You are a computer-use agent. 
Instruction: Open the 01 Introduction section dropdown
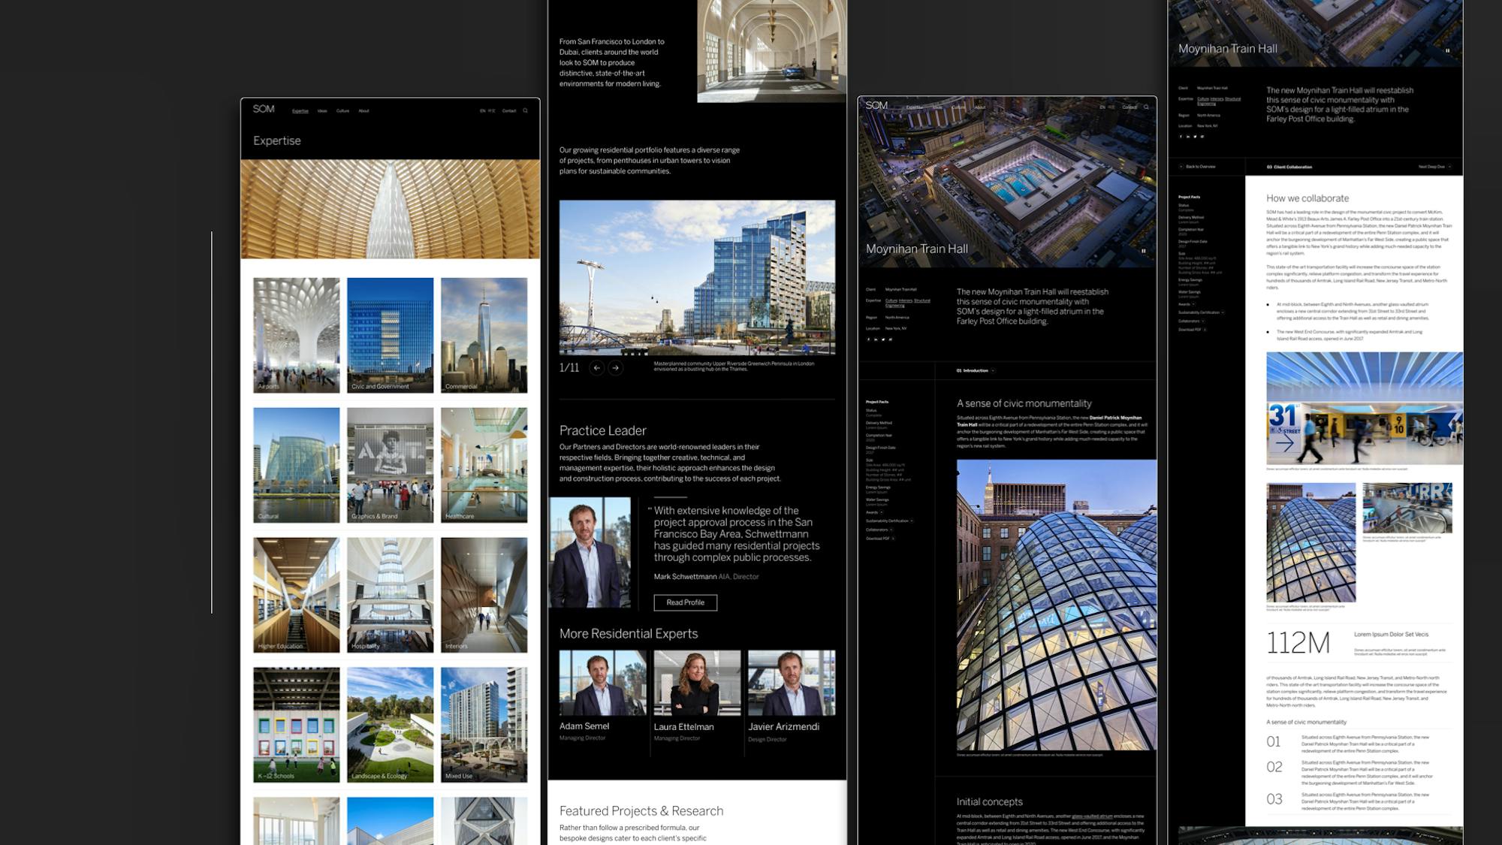coord(993,370)
